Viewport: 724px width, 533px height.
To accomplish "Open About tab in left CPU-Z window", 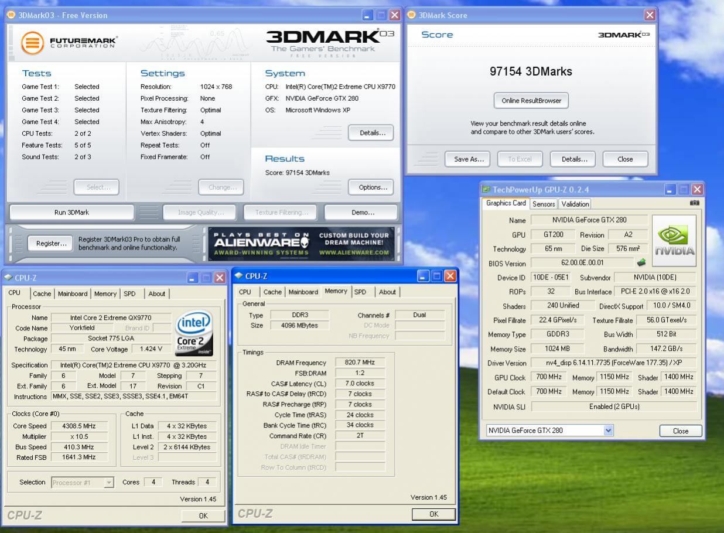I will 156,293.
